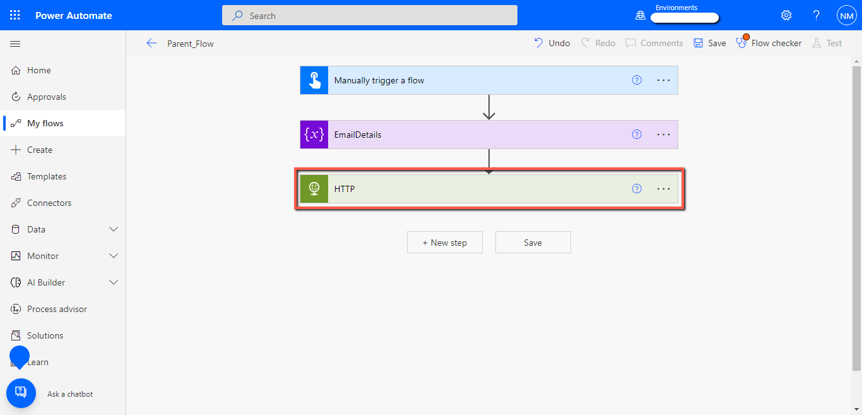Viewport: 862px width, 415px height.
Task: Open the Help question mark icon
Action: point(817,15)
